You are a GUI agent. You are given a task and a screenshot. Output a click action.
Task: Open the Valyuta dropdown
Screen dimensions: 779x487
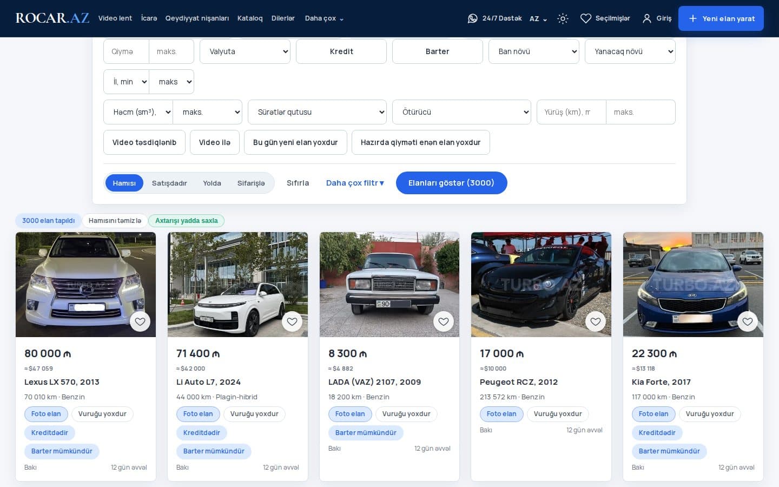pos(245,51)
